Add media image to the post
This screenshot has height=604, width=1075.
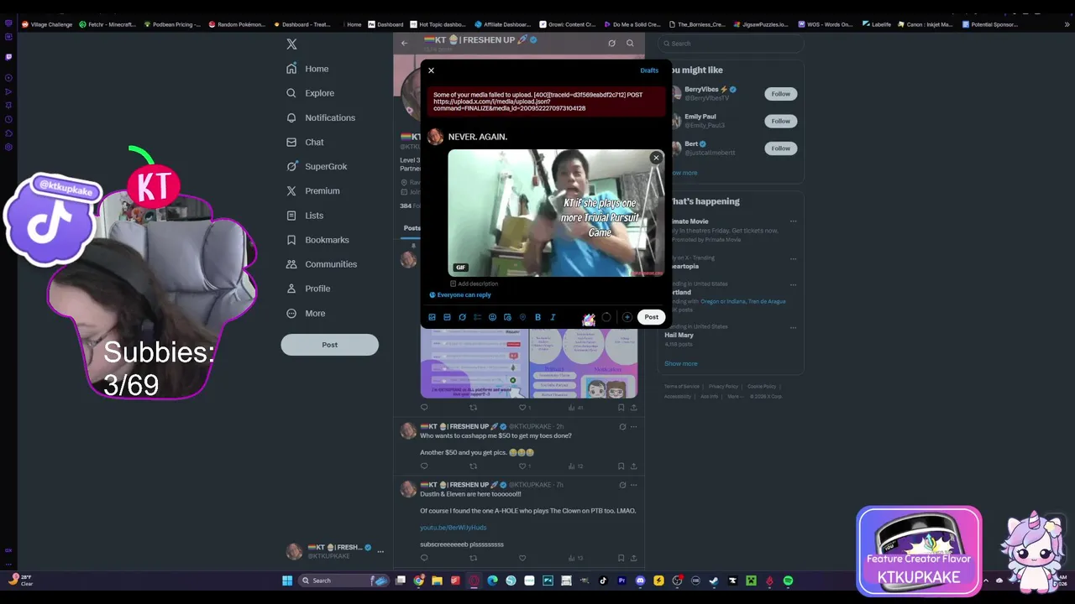click(x=432, y=317)
